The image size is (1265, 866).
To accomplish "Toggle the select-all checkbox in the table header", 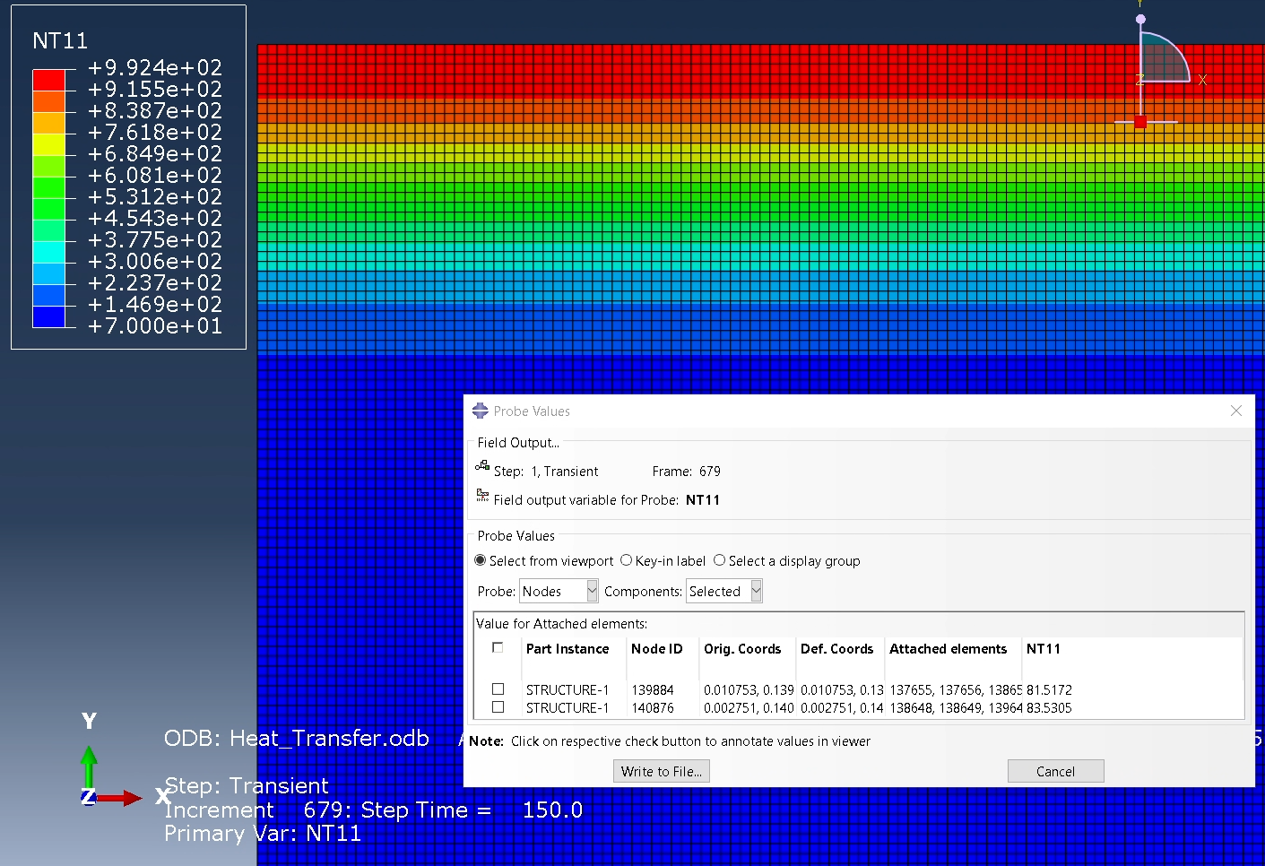I will pyautogui.click(x=498, y=647).
